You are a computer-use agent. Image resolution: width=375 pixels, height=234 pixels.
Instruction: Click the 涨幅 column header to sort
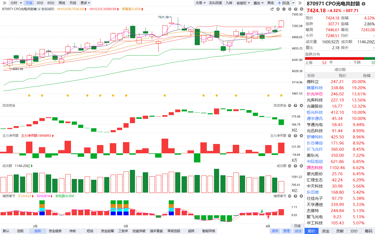pos(366,76)
